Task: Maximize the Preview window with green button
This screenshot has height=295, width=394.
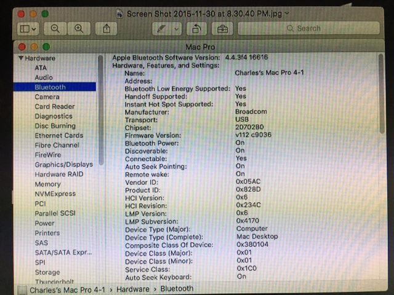Action: 45,14
